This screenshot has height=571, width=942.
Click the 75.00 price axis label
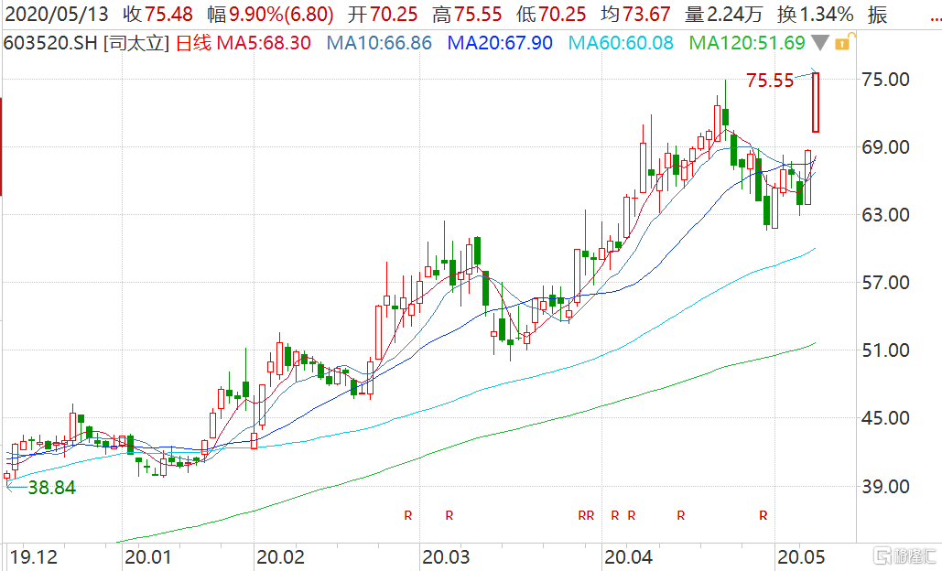coord(886,79)
